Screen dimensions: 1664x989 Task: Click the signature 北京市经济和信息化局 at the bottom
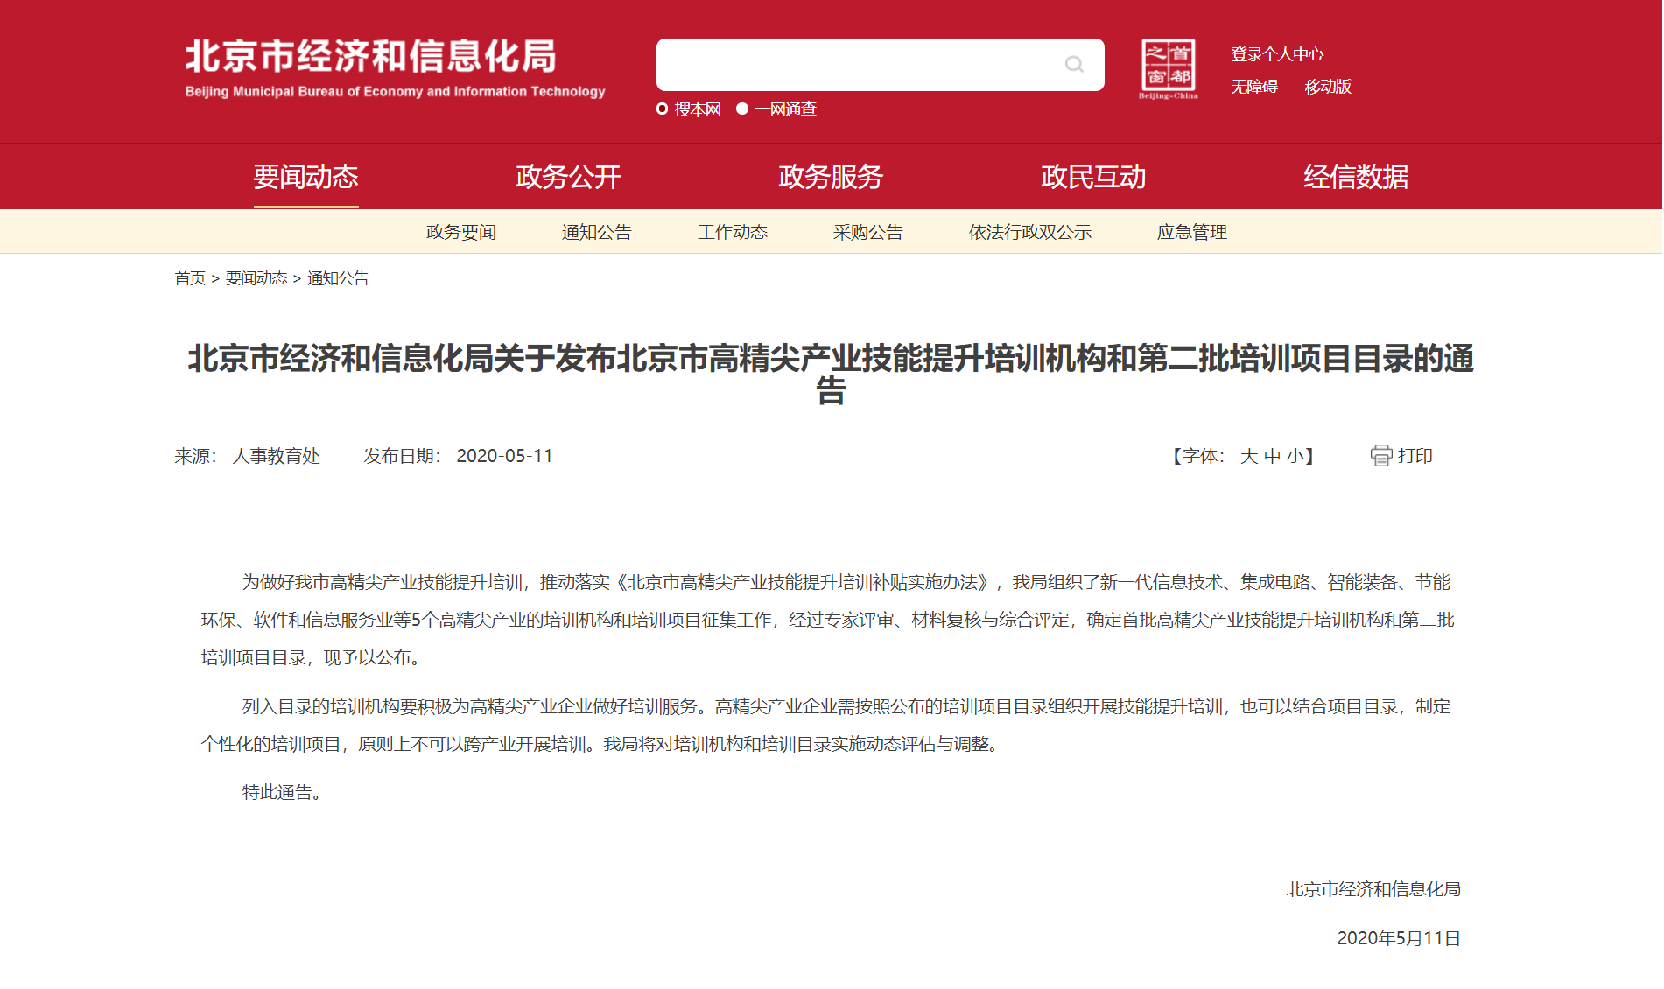(x=1374, y=889)
